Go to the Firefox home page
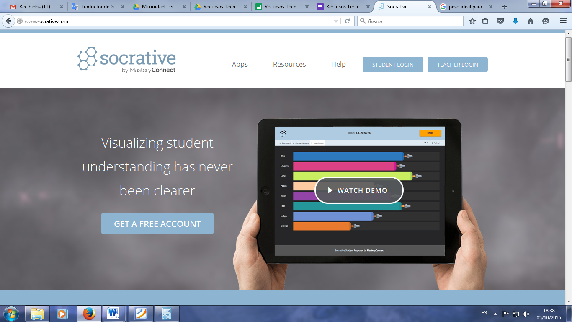This screenshot has height=322, width=572. point(531,21)
